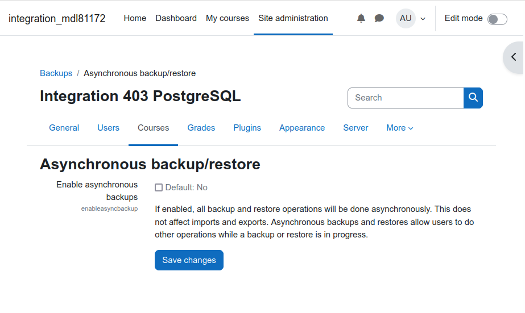Toggle the Edit mode switch
This screenshot has height=313, width=525.
tap(497, 19)
